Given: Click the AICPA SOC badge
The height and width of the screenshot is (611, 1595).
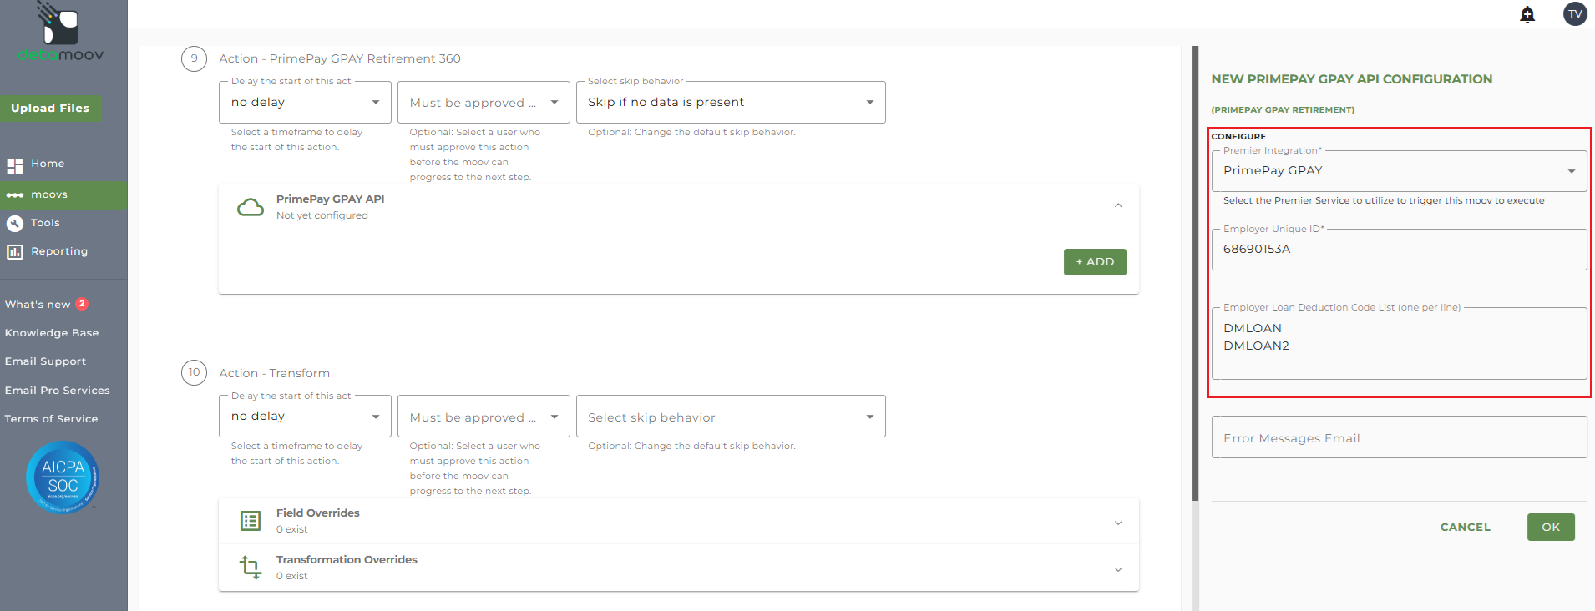Looking at the screenshot, I should (63, 477).
